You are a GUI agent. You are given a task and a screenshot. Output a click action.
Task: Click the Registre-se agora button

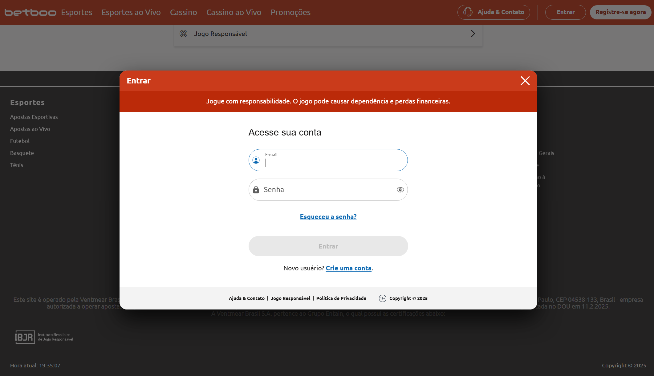click(x=620, y=12)
